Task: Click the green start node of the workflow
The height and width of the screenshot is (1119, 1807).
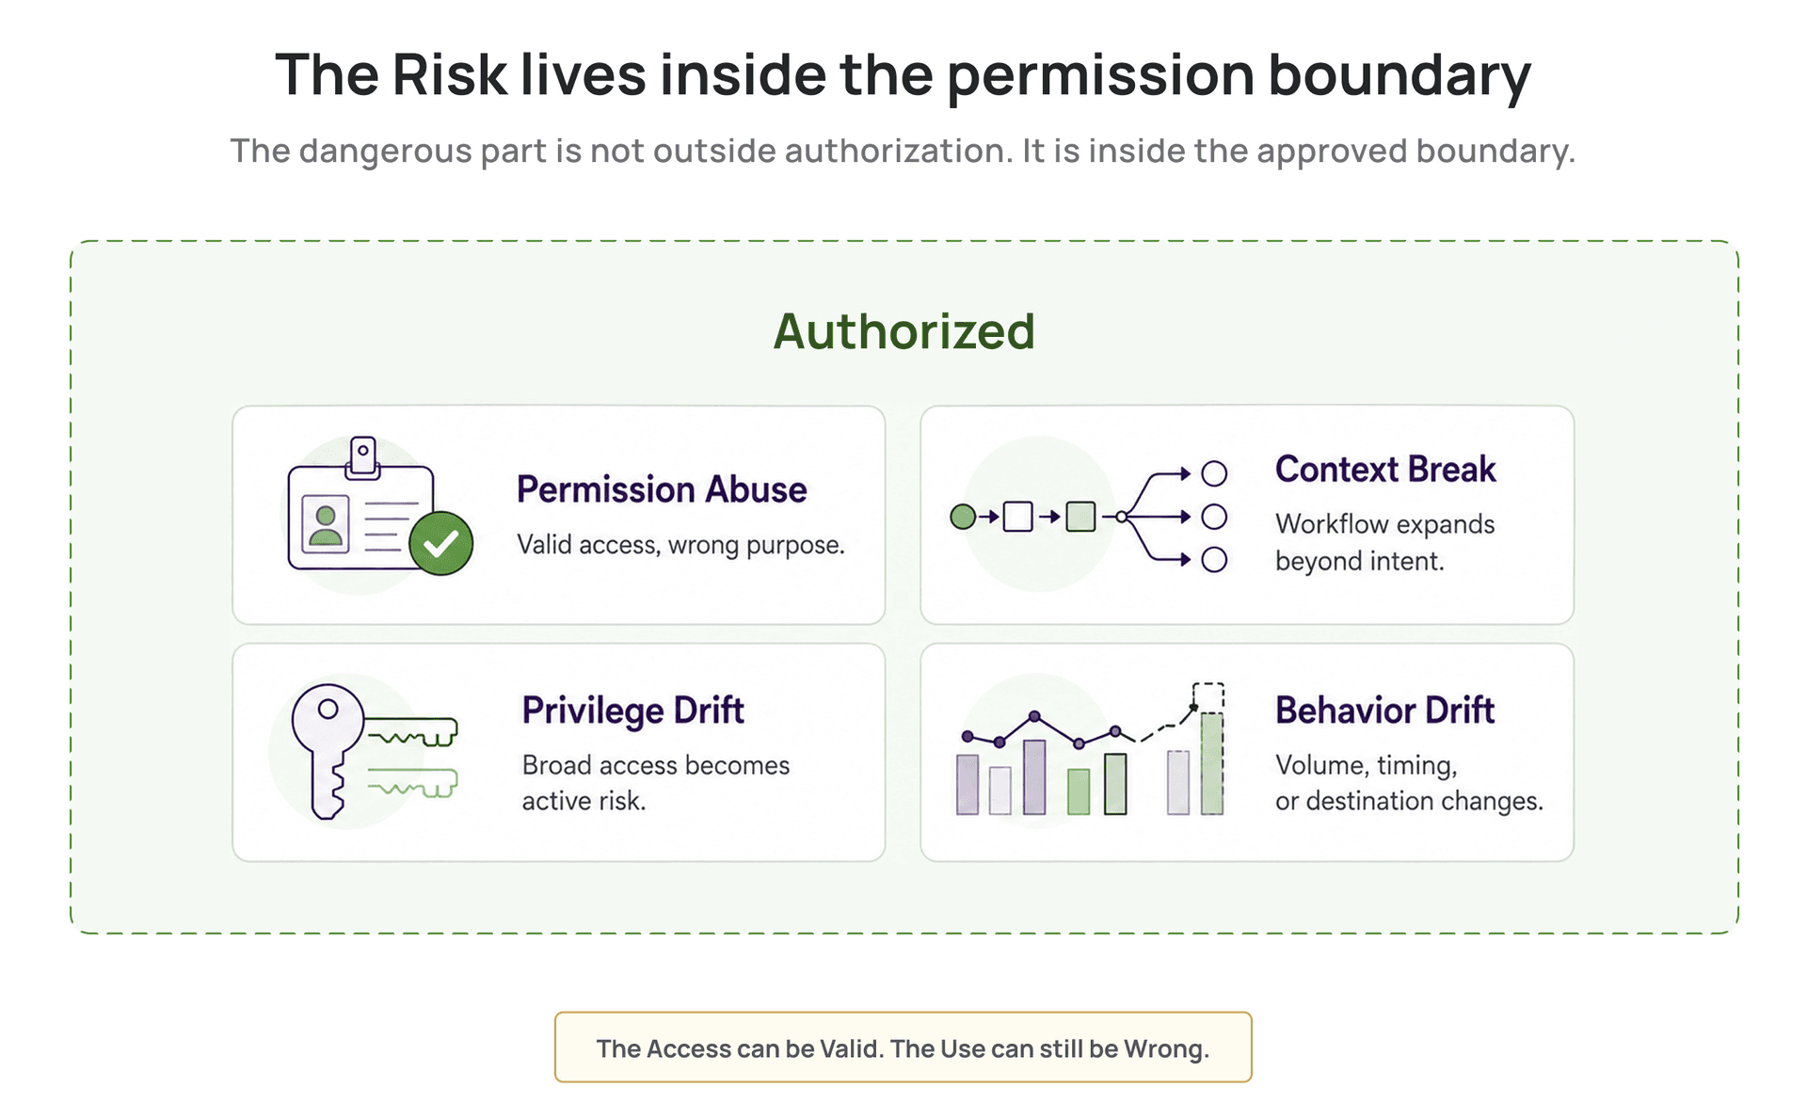Action: point(962,517)
